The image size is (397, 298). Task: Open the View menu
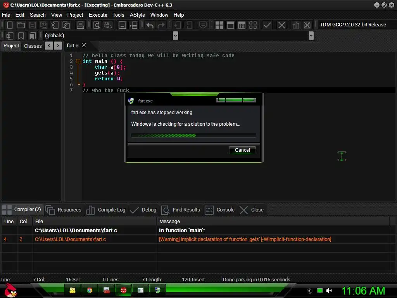click(57, 15)
